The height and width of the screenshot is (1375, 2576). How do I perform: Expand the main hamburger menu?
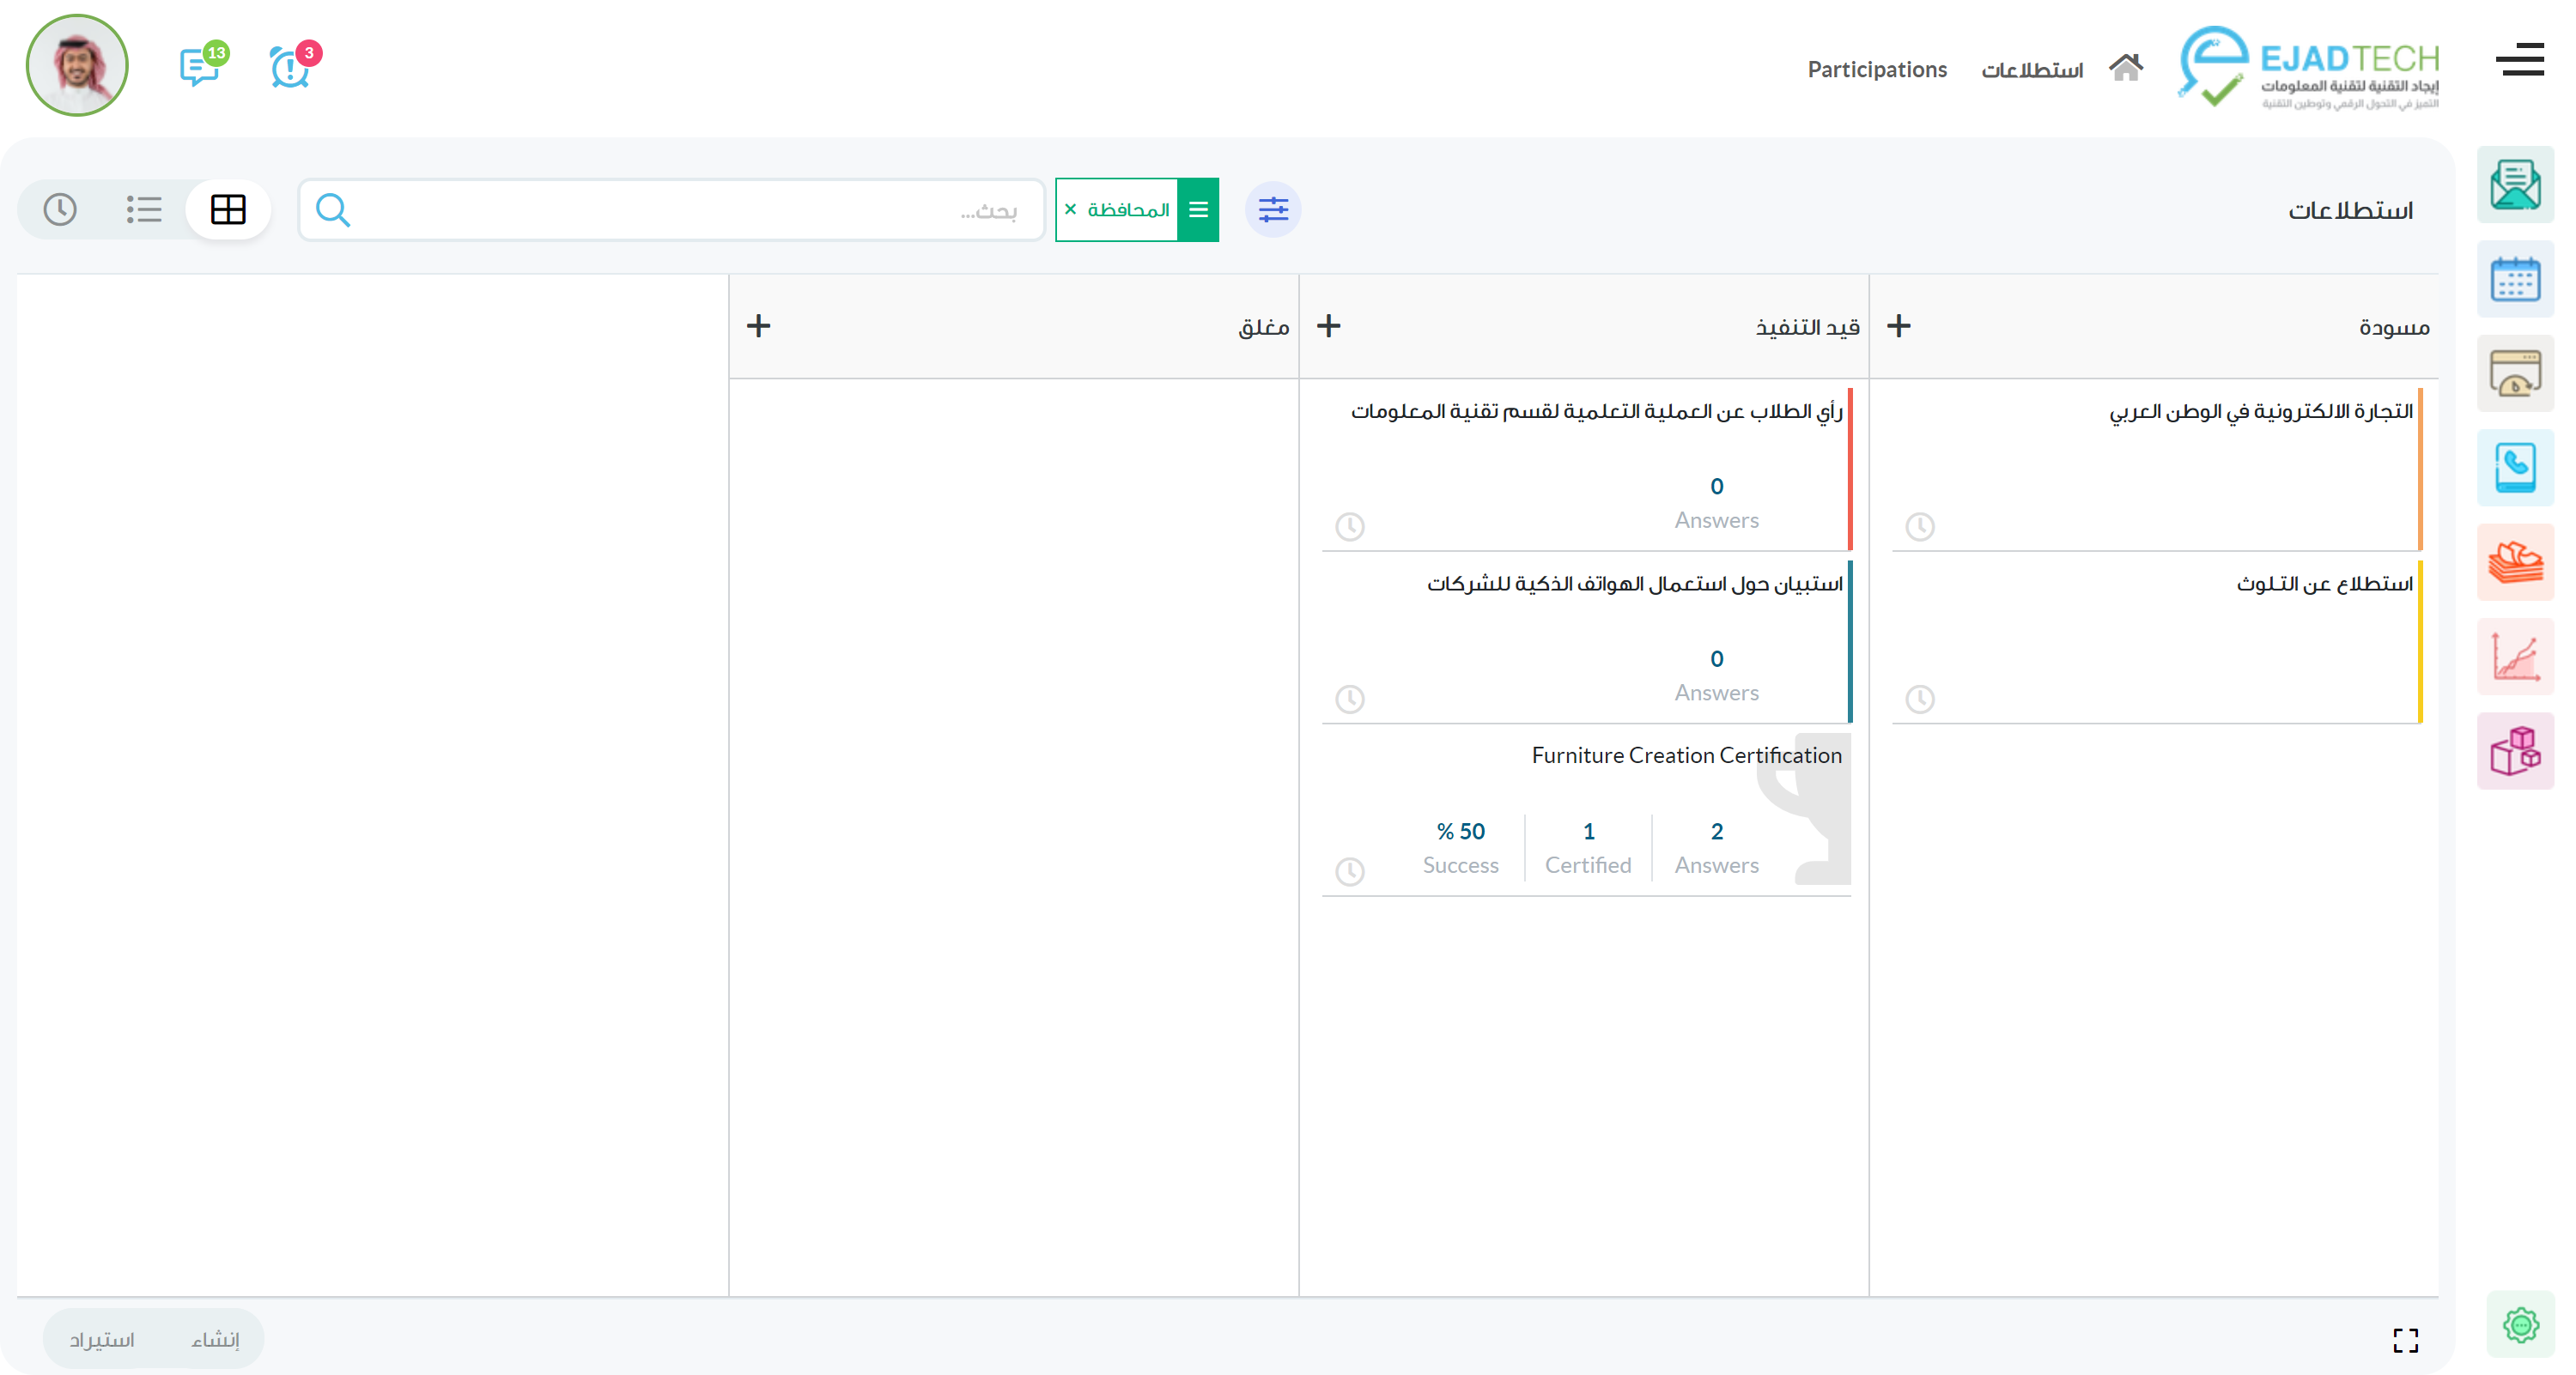coord(2518,60)
